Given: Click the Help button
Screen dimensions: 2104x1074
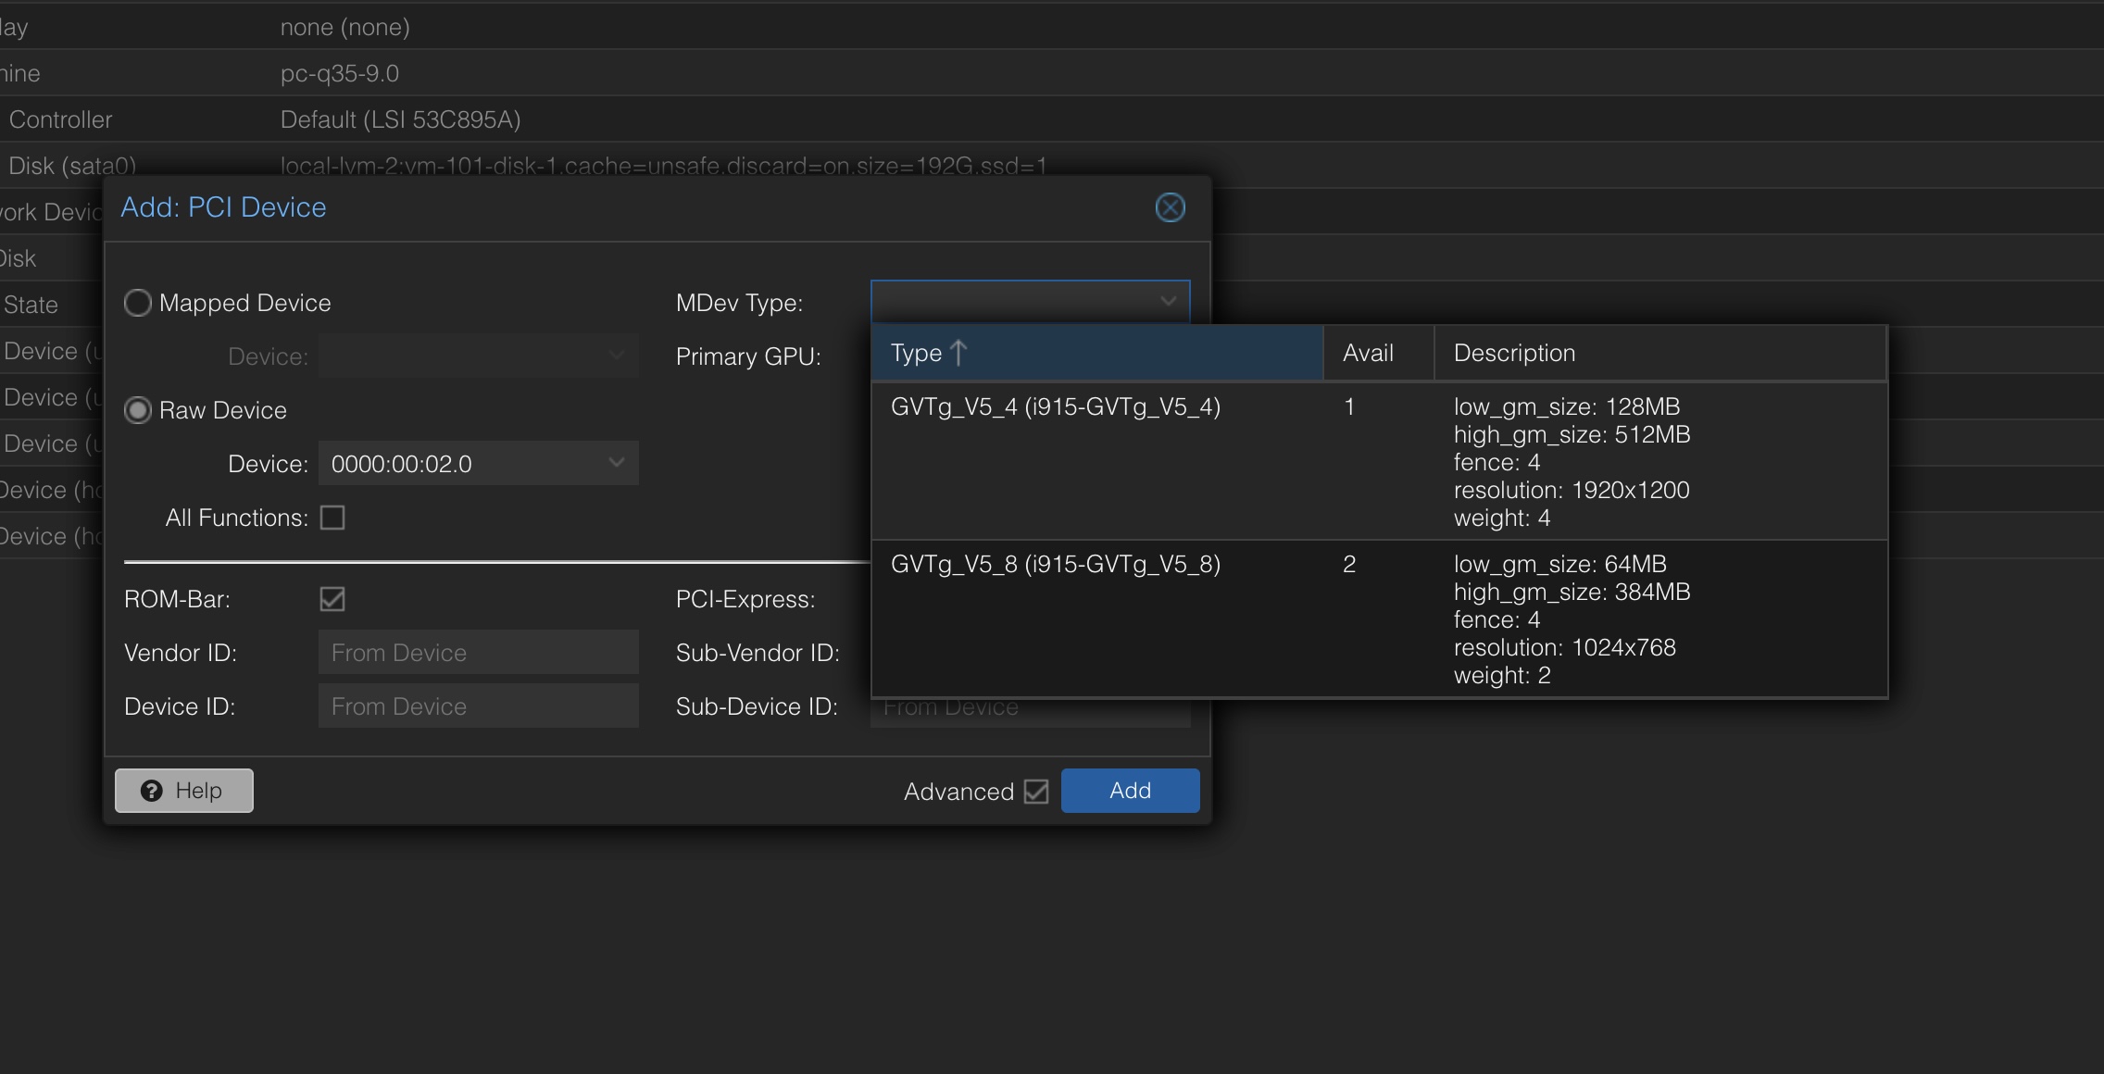Looking at the screenshot, I should point(183,791).
